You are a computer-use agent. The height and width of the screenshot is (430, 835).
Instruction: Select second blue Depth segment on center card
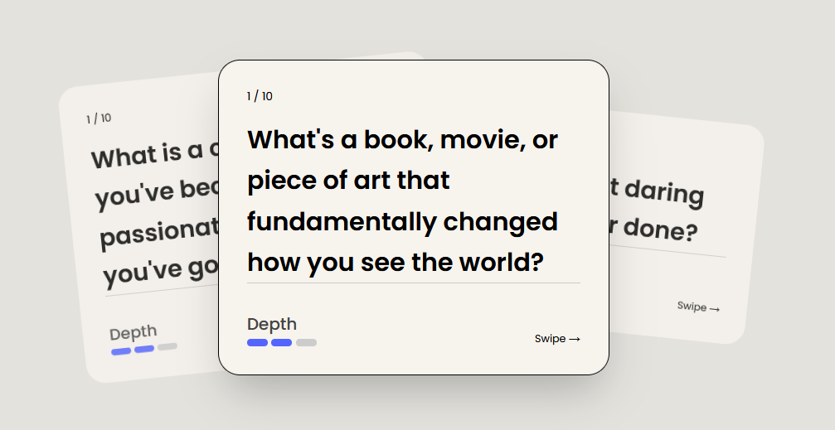[x=282, y=342]
